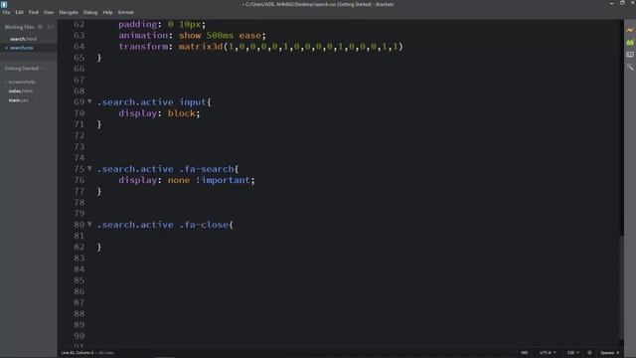
Task: Open index.html in project tree
Action: [x=20, y=90]
